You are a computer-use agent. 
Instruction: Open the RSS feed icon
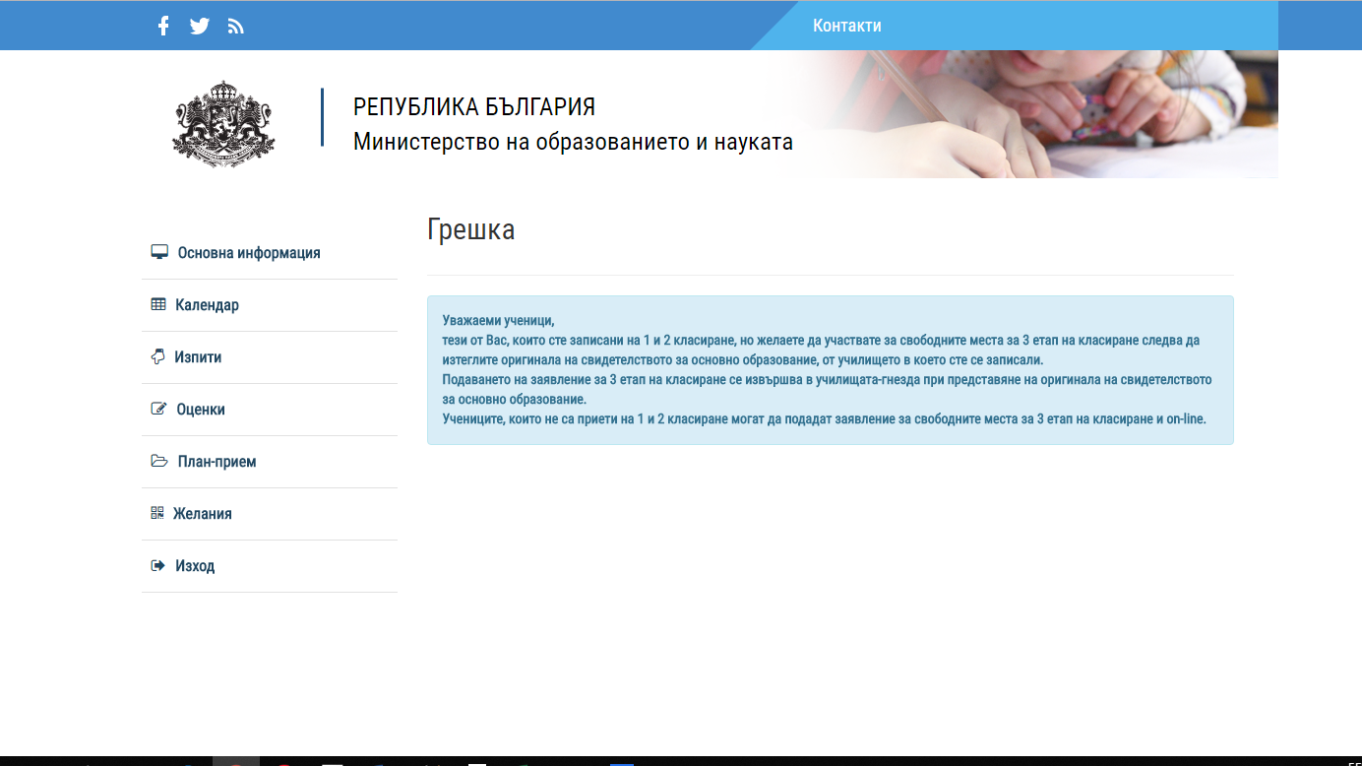(x=235, y=26)
